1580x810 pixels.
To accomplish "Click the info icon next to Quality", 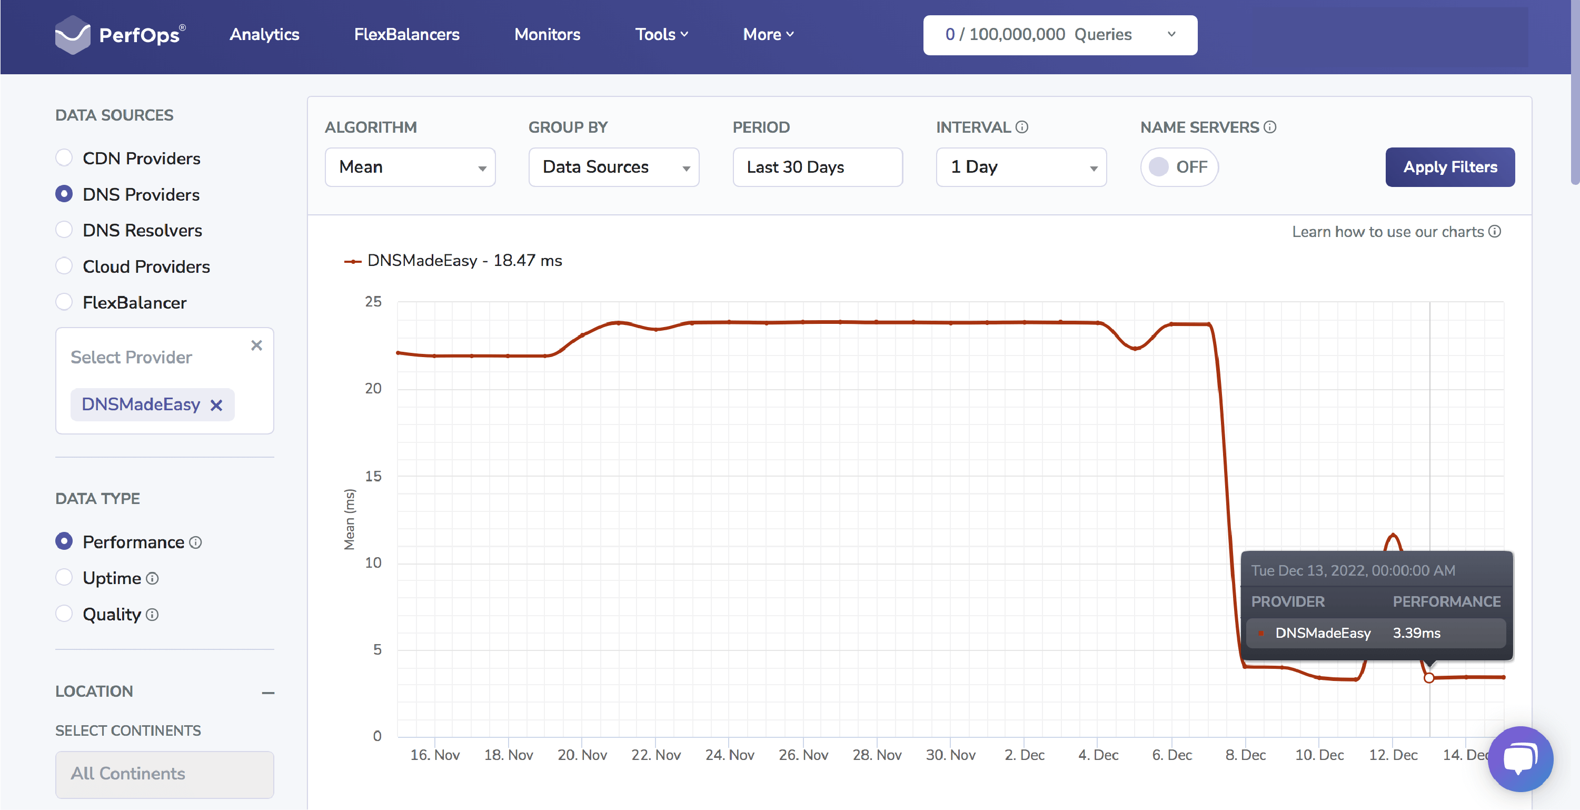I will (153, 614).
